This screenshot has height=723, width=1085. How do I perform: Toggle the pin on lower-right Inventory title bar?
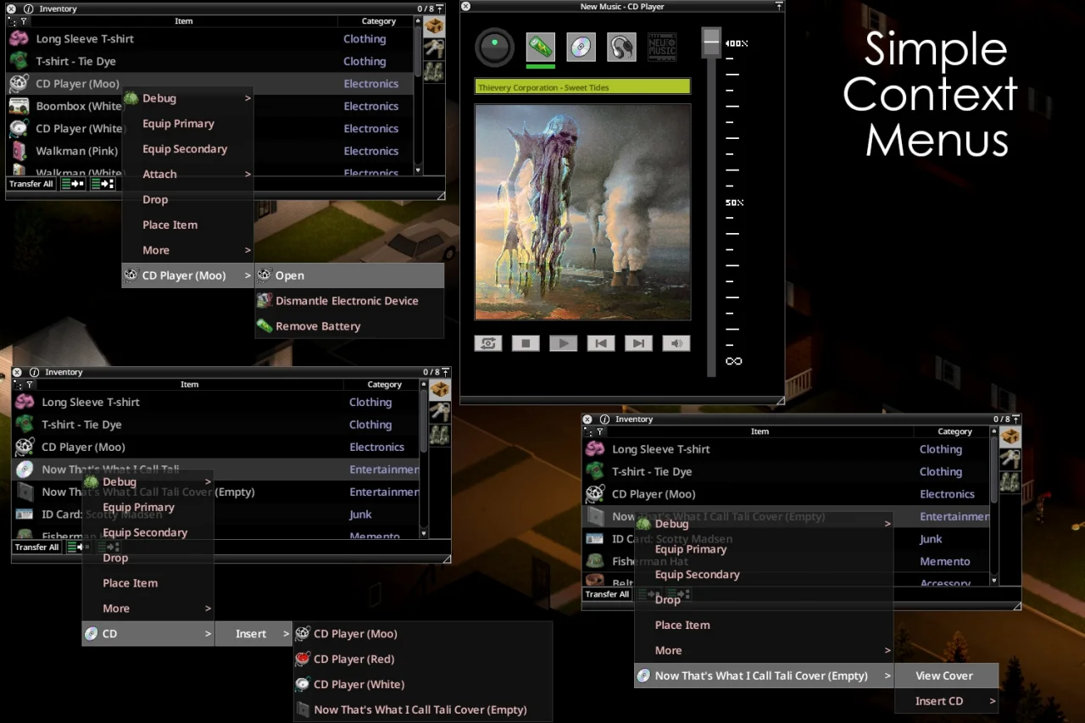pos(1015,419)
